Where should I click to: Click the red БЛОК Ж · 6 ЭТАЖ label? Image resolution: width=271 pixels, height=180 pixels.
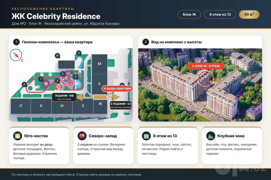click(206, 66)
